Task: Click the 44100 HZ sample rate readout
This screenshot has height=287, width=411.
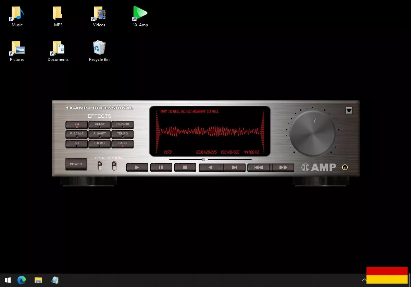Action: (251, 152)
